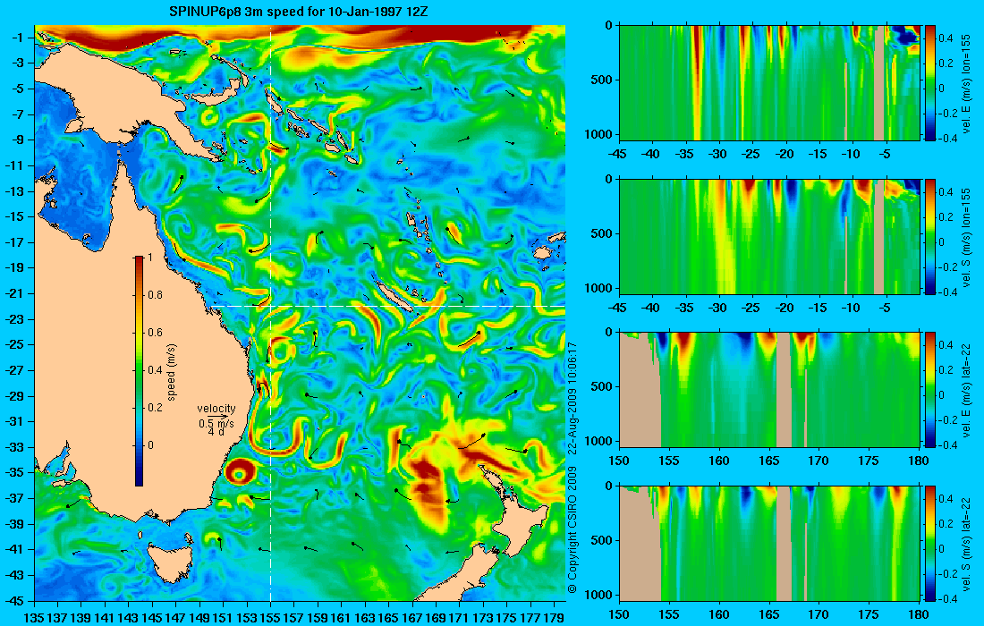Click the '160' tick under the vel. E lat=-22 plot

[x=718, y=461]
